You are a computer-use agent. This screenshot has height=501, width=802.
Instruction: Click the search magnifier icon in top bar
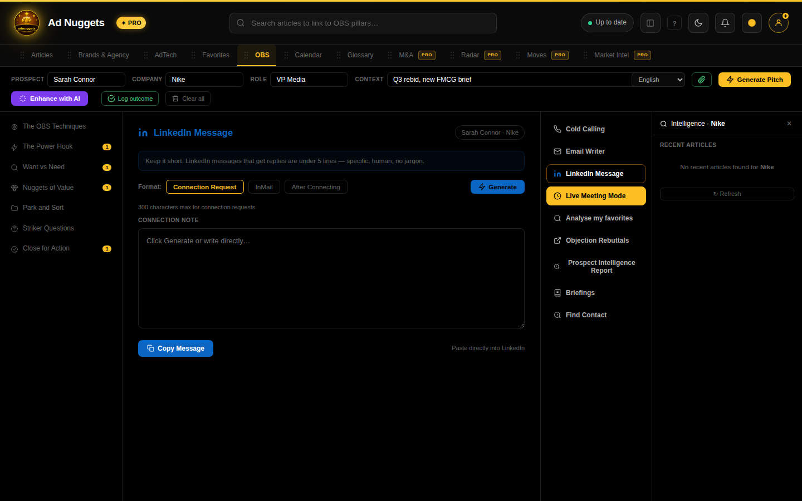(241, 23)
